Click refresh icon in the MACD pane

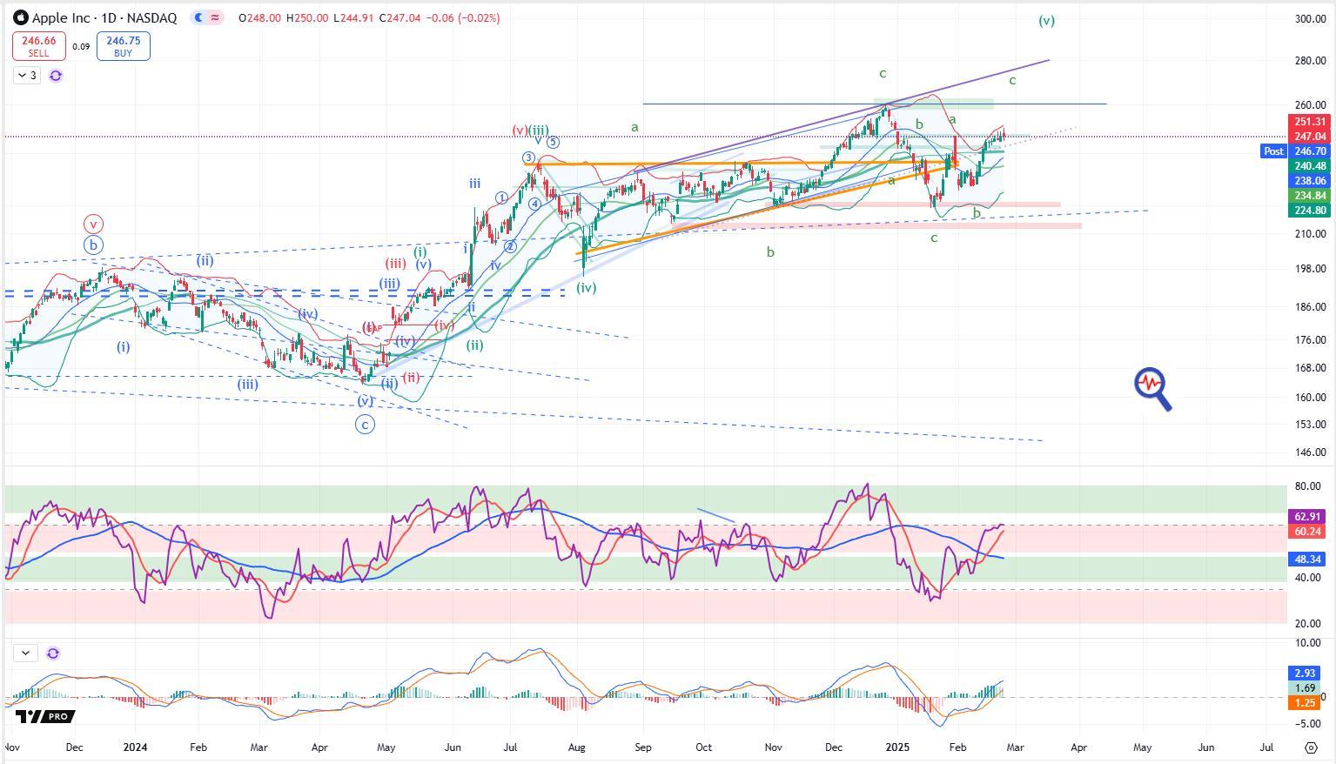53,653
